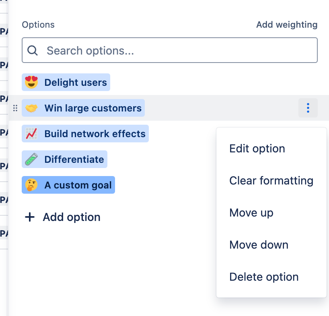Select Clear formatting in the menu
The height and width of the screenshot is (316, 329).
coord(271,181)
